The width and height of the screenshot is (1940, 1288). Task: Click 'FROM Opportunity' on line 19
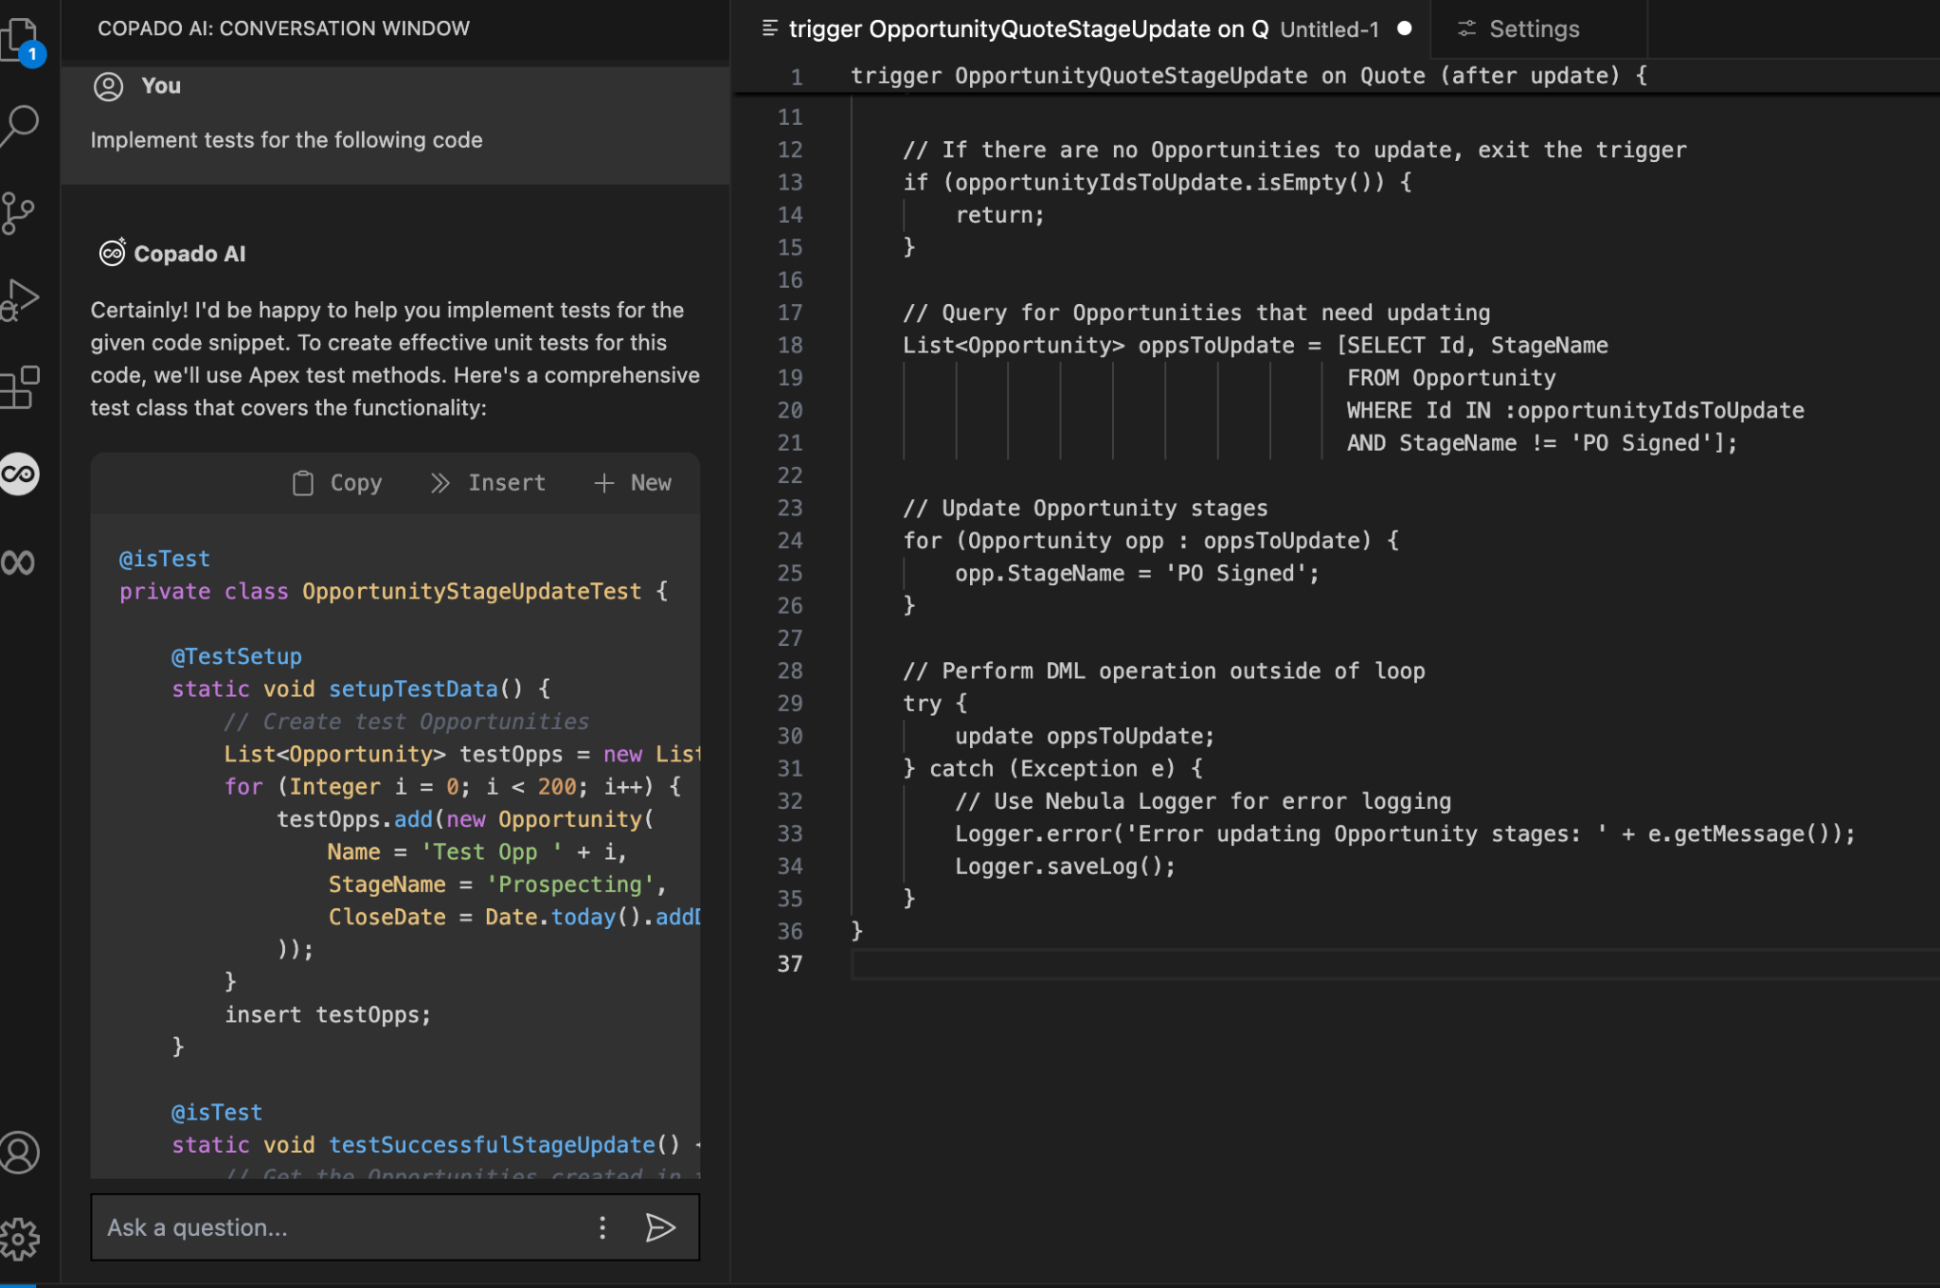1450,378
